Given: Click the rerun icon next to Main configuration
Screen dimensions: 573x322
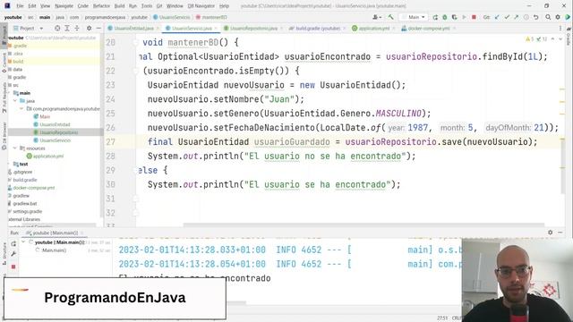Looking at the screenshot, I should tap(435, 17).
